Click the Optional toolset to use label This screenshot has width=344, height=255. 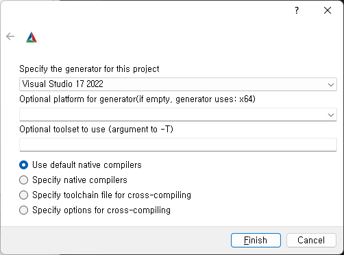[x=96, y=130]
